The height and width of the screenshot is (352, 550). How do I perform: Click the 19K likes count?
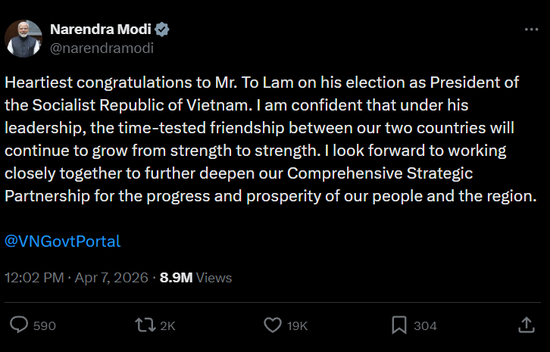click(298, 326)
